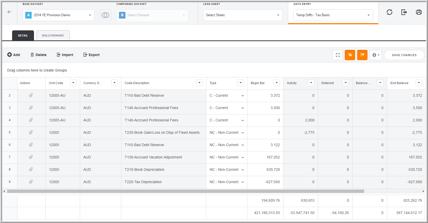Click the Delete button
This screenshot has height=223, width=428.
coord(39,55)
